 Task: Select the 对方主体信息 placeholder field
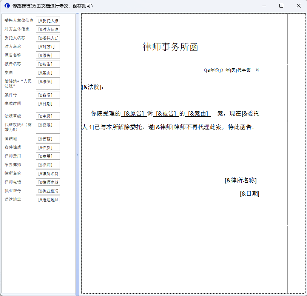pos(48,29)
